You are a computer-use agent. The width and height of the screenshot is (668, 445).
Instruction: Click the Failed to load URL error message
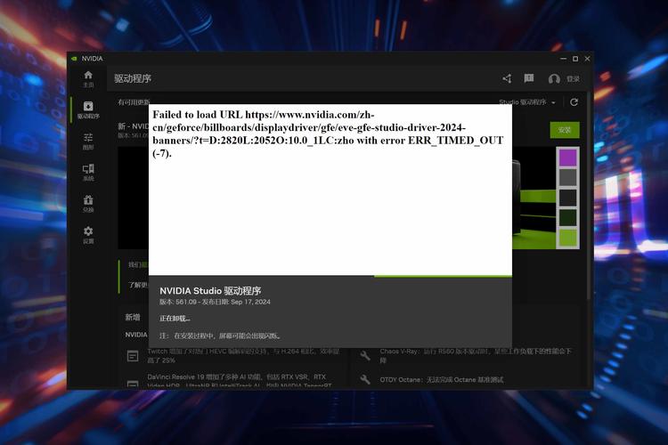(328, 133)
